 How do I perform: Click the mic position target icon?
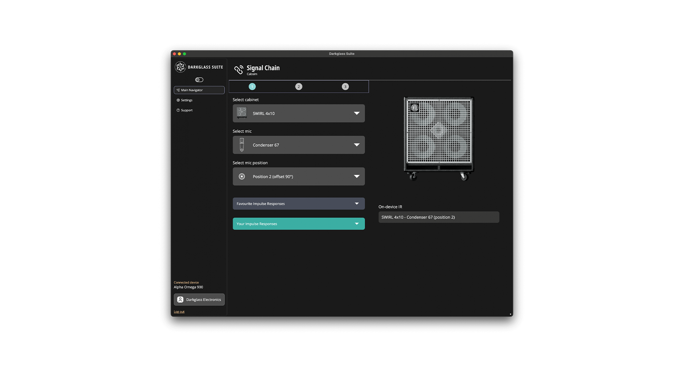pyautogui.click(x=242, y=176)
